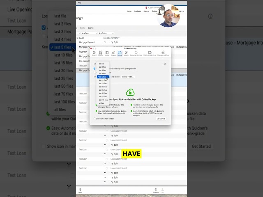Open the Register settings pane icon
This screenshot has width=263, height=197.
pyautogui.click(x=100, y=53)
